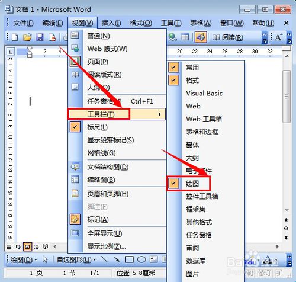This screenshot has width=296, height=282.
Task: Click the vertical scrollbar thumb
Action: pos(287,97)
